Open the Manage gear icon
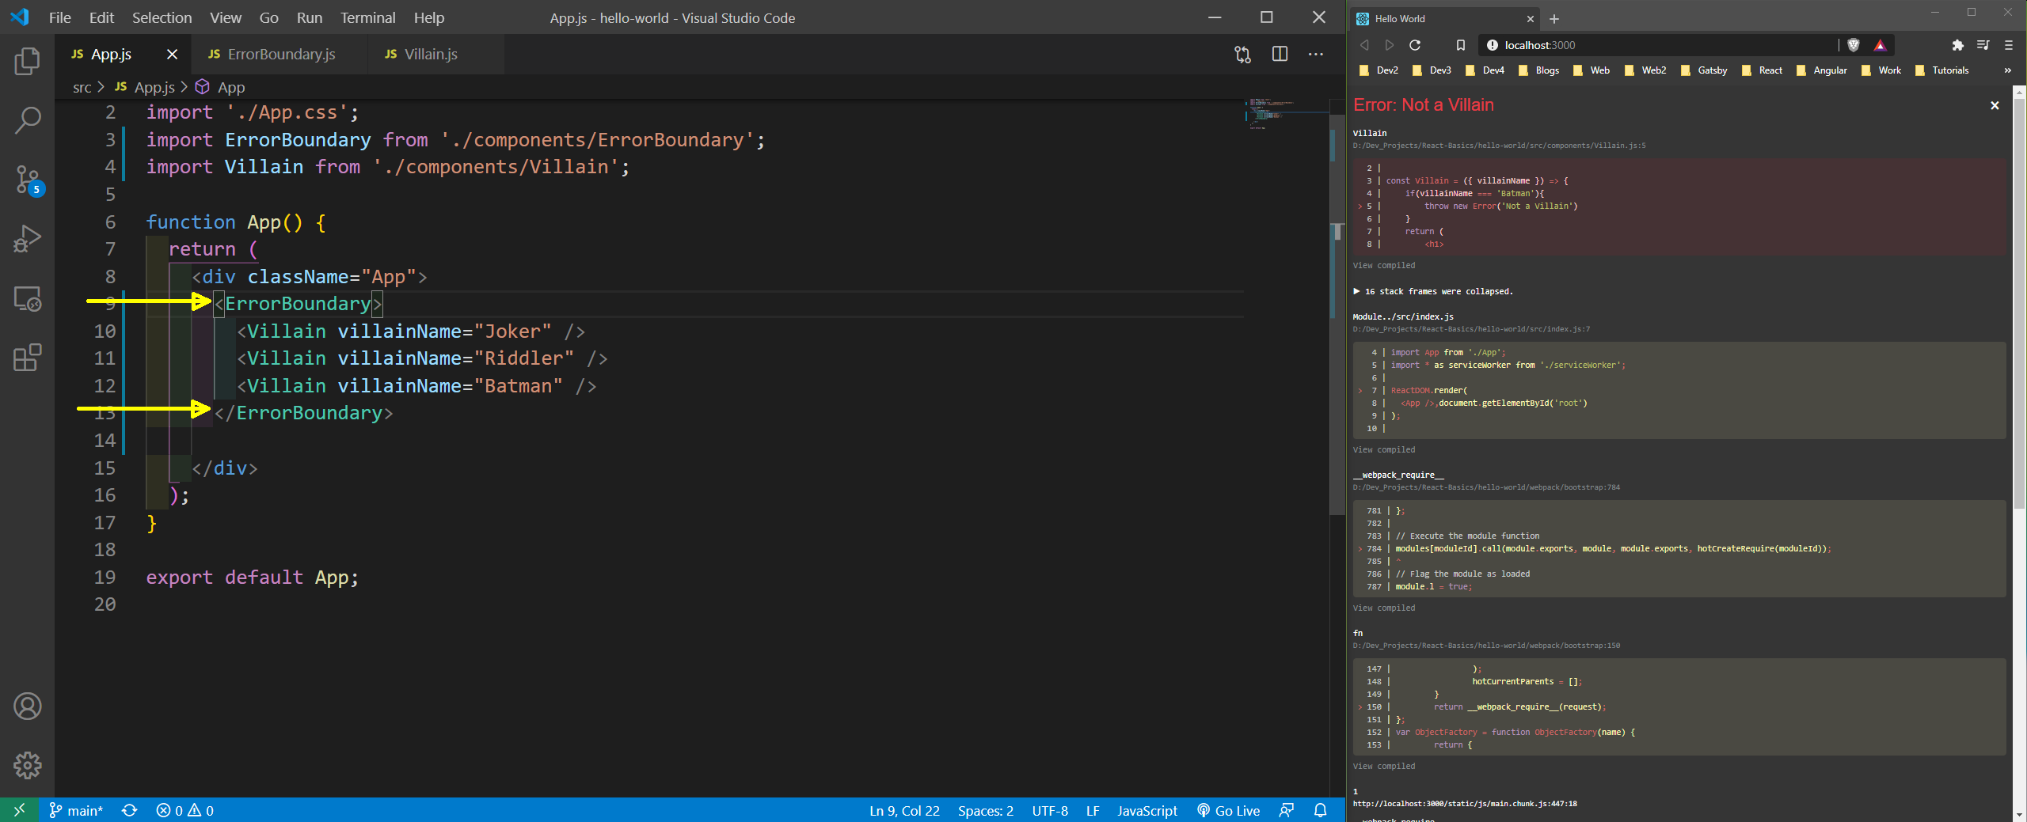 pos(27,765)
